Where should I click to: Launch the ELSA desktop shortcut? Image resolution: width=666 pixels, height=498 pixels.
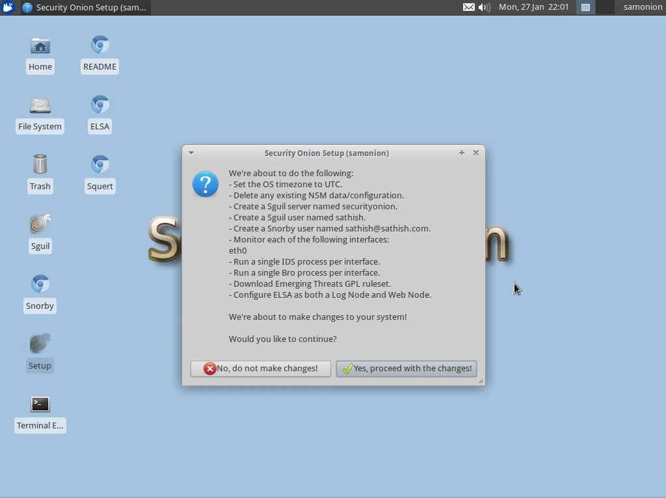point(100,115)
